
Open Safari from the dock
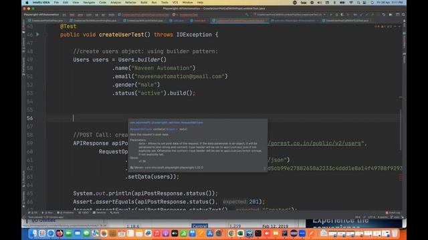[51, 233]
